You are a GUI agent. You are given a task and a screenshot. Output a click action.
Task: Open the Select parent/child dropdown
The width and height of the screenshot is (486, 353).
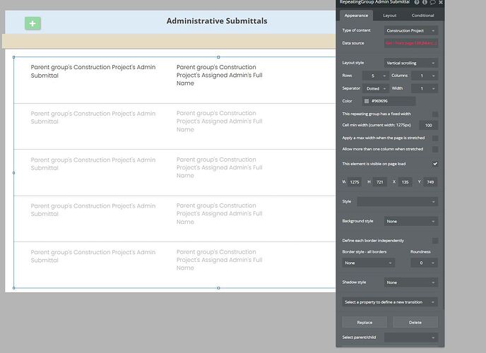[410, 337]
